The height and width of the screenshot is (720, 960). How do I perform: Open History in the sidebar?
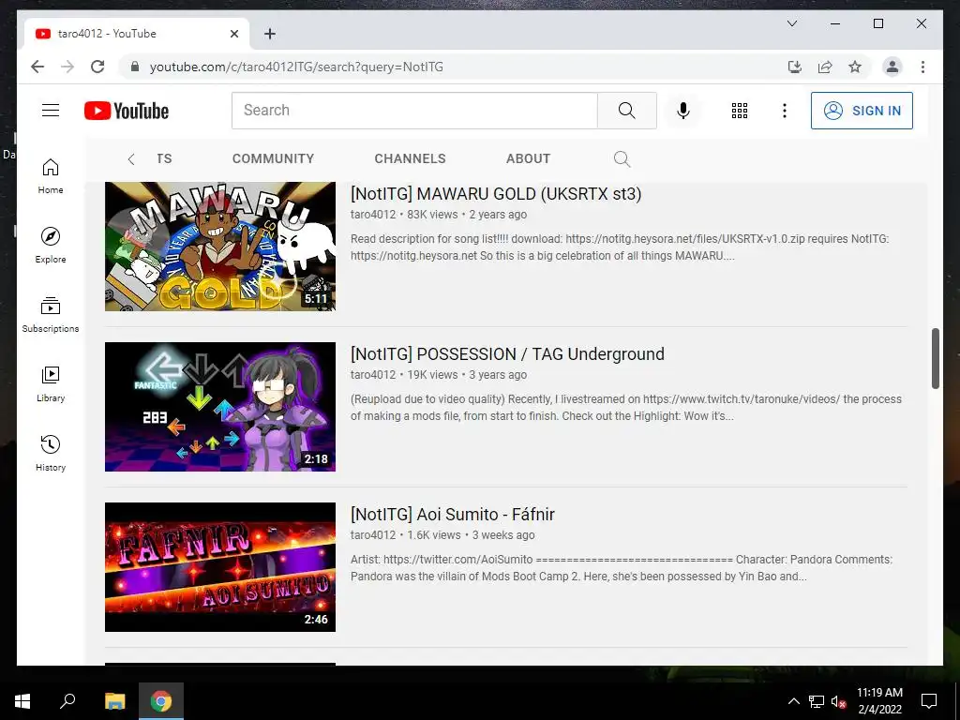click(x=51, y=453)
